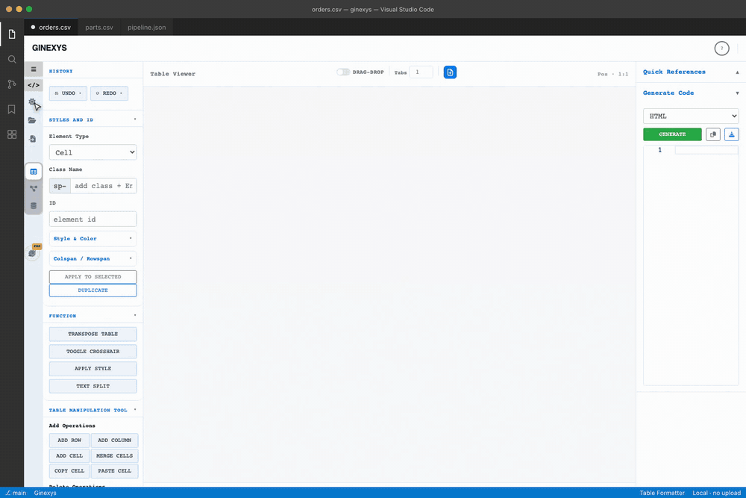Viewport: 746px width, 498px height.
Task: Click the 'Pos · 1:1' position indicator
Action: point(612,74)
